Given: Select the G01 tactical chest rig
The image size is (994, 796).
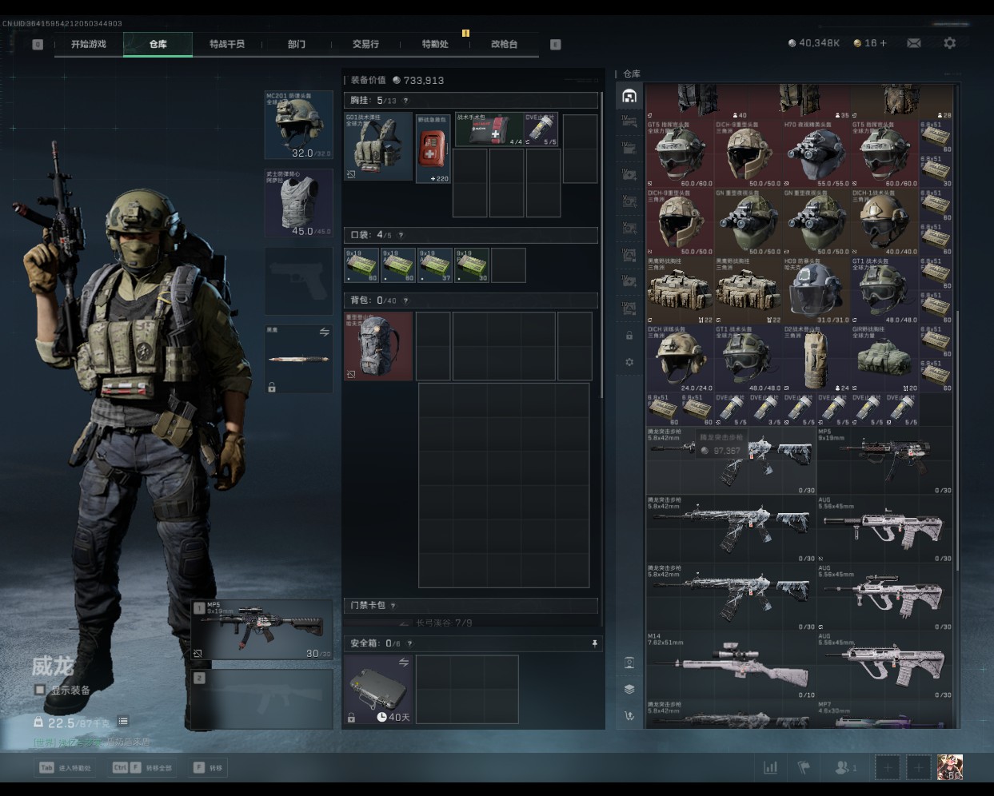Looking at the screenshot, I should pos(378,147).
